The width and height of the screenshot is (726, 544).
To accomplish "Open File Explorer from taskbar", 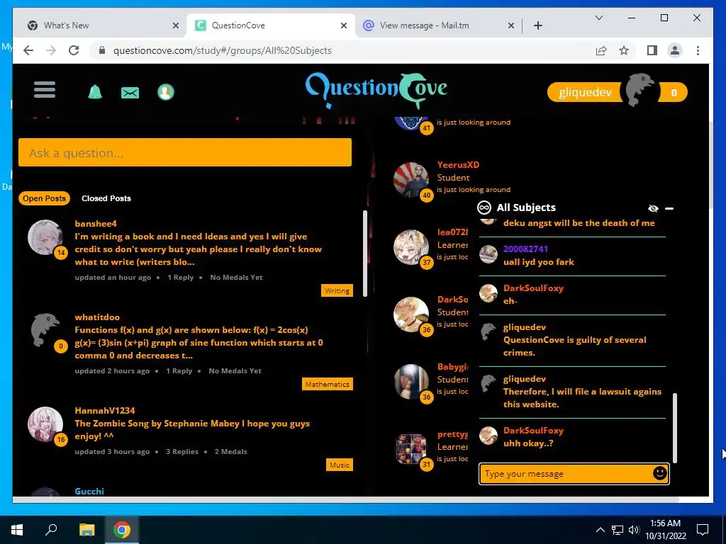I will [x=86, y=529].
